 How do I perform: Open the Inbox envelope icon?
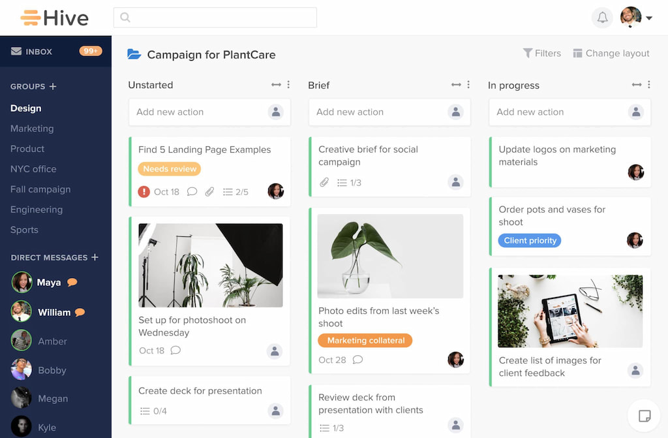pos(18,50)
